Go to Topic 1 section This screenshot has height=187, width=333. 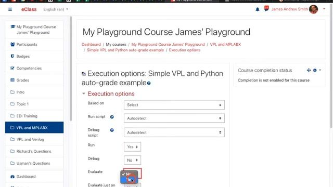pos(34,104)
